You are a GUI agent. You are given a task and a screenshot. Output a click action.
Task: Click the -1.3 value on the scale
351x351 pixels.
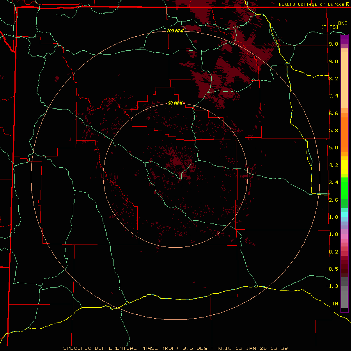tap(332, 286)
